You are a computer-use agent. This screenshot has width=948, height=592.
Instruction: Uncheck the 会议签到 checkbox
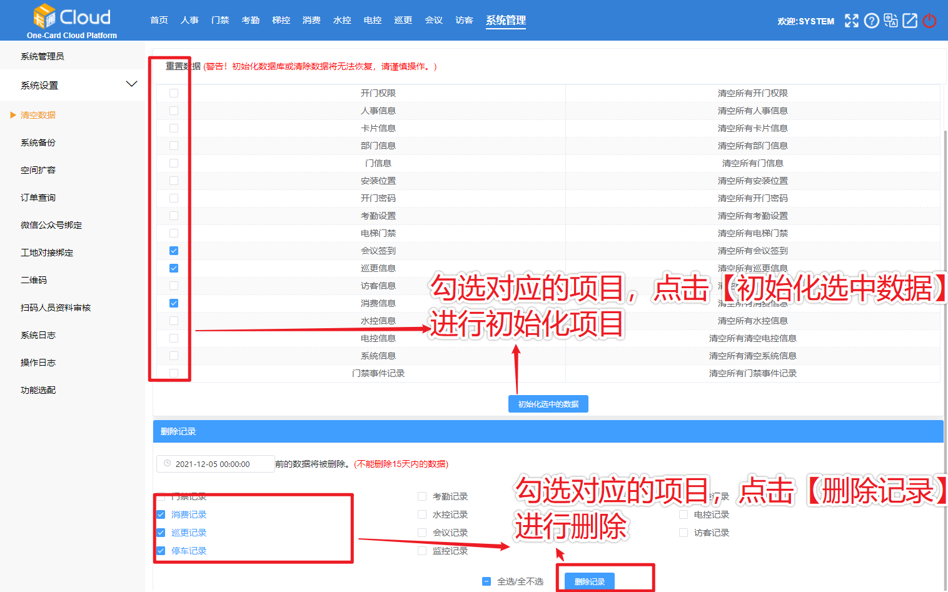pos(174,251)
